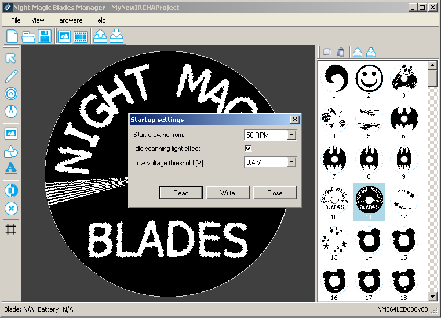Screen dimensions: 441x318
Task: Open the Low voltage threshold dropdown
Action: pyautogui.click(x=291, y=162)
